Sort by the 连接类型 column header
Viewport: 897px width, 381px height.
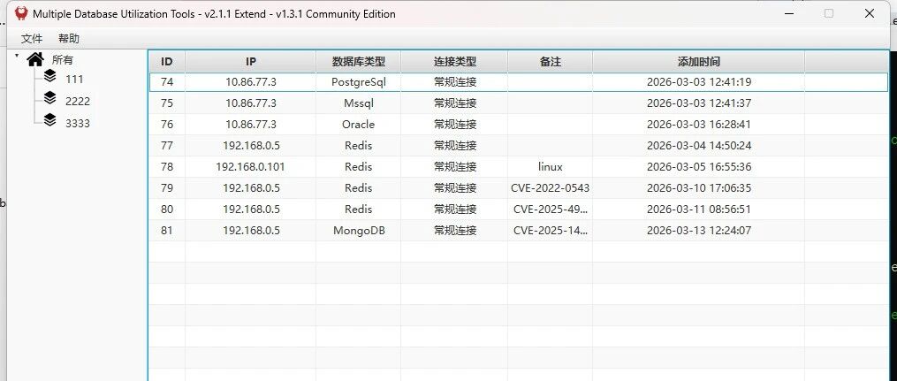(x=455, y=62)
